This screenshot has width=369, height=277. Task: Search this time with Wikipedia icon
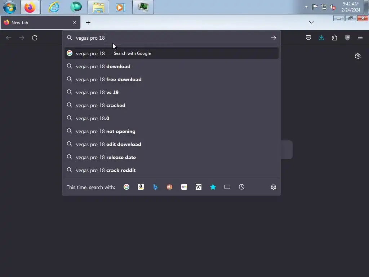[199, 187]
